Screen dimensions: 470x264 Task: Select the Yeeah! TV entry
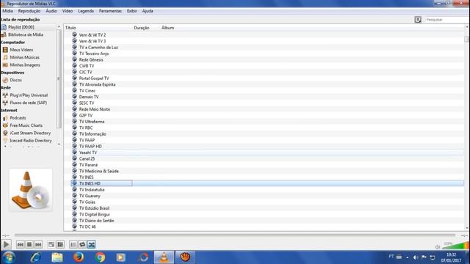(88, 153)
